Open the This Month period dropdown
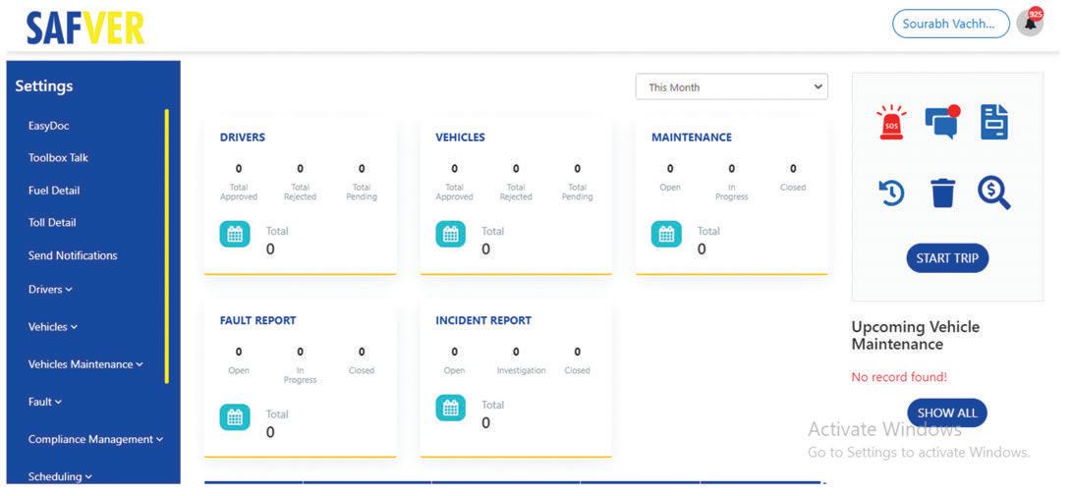The height and width of the screenshot is (496, 1072). [x=731, y=86]
